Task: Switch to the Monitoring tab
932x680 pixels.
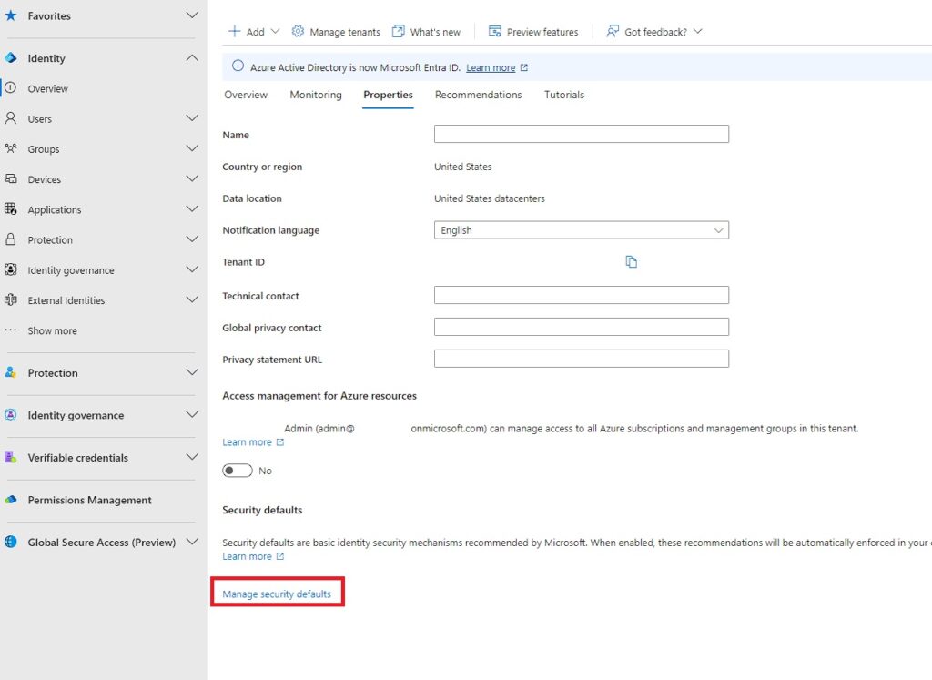Action: pyautogui.click(x=316, y=95)
